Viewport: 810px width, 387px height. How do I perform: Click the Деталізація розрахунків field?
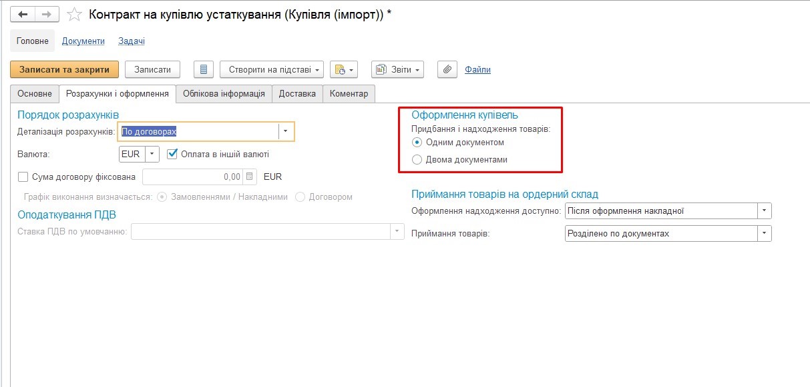click(x=198, y=131)
